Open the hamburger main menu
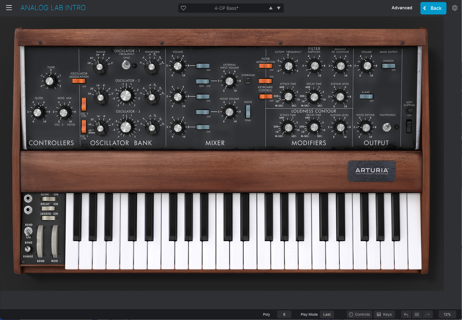This screenshot has height=320, width=462. [x=9, y=8]
